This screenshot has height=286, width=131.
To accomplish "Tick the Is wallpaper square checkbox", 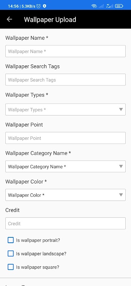I will pos(11,267).
